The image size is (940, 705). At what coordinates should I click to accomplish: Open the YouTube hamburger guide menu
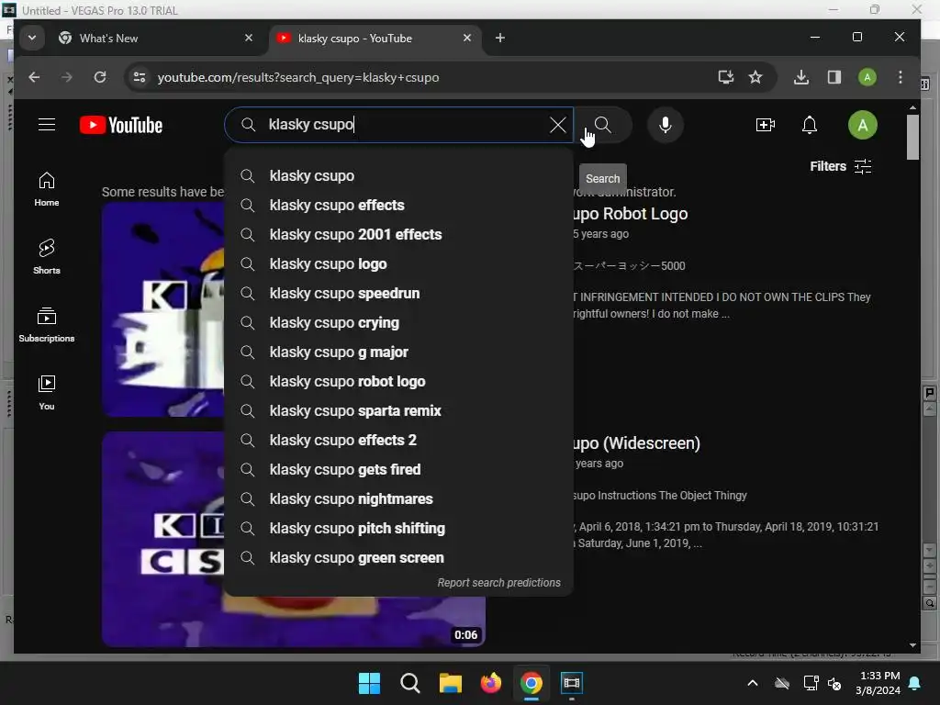47,125
